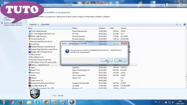Select Synaptics Pointing Device Driver icon
This screenshot has width=187, height=105.
(30, 83)
